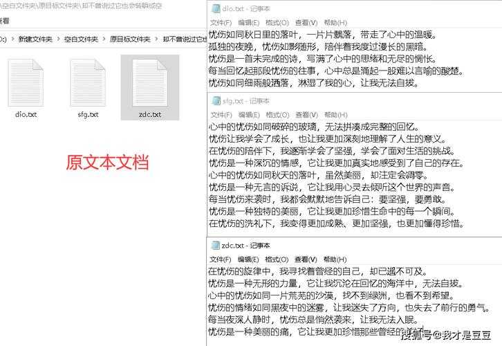Go to 空白文件夹 in the address bar
This screenshot has height=346, width=502.
pyautogui.click(x=81, y=39)
